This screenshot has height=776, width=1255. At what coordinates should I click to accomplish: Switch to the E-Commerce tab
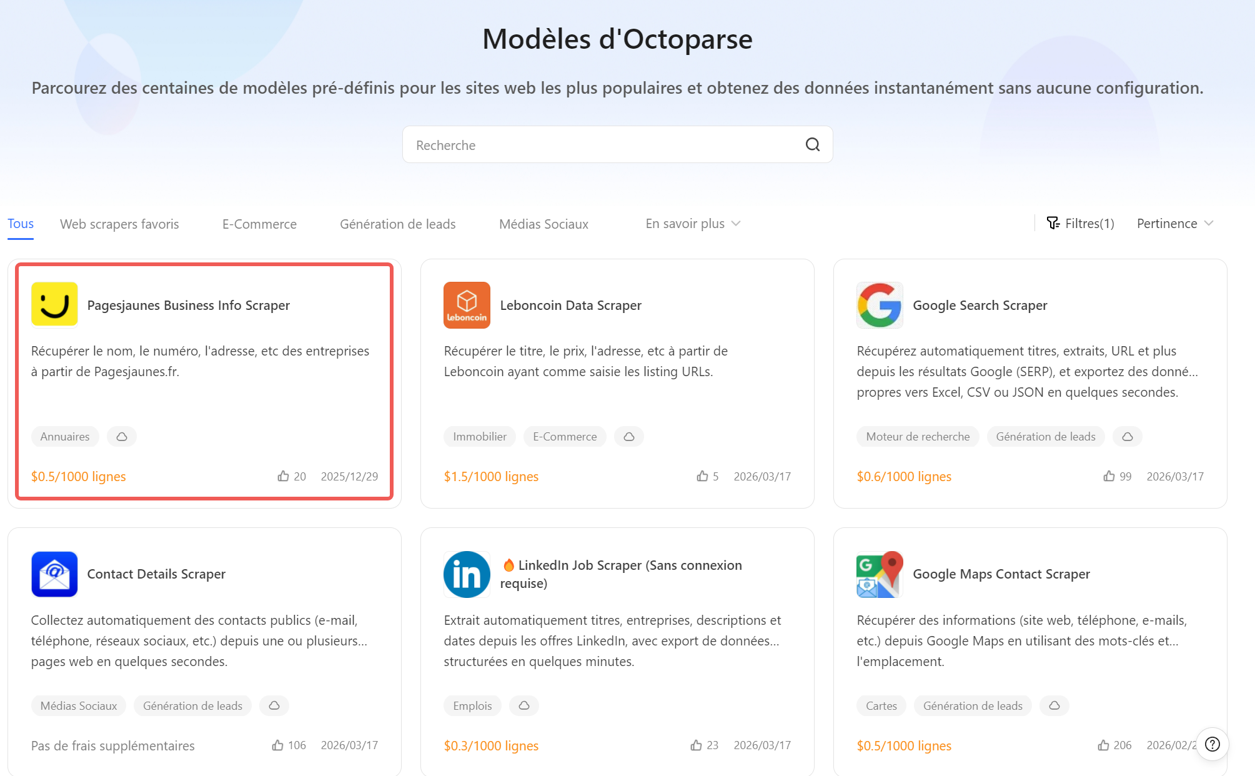(259, 224)
